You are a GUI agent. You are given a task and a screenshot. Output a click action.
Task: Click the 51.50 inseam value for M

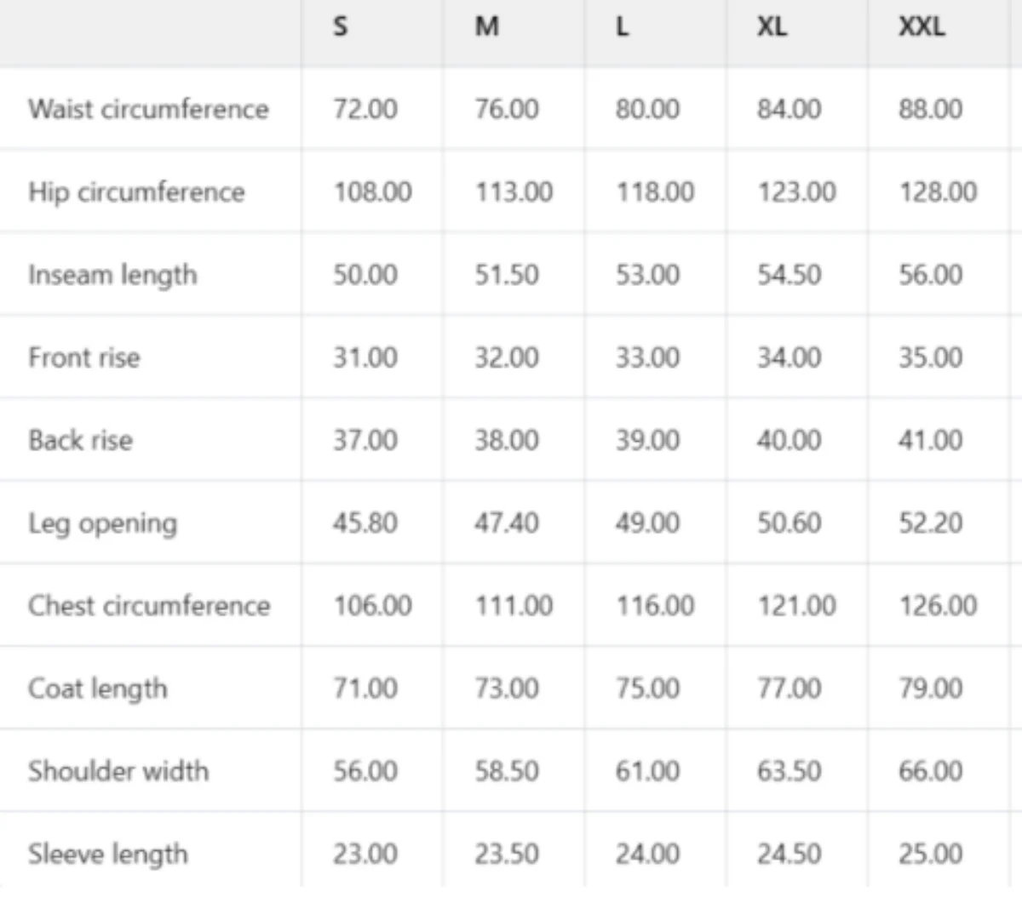coord(506,275)
